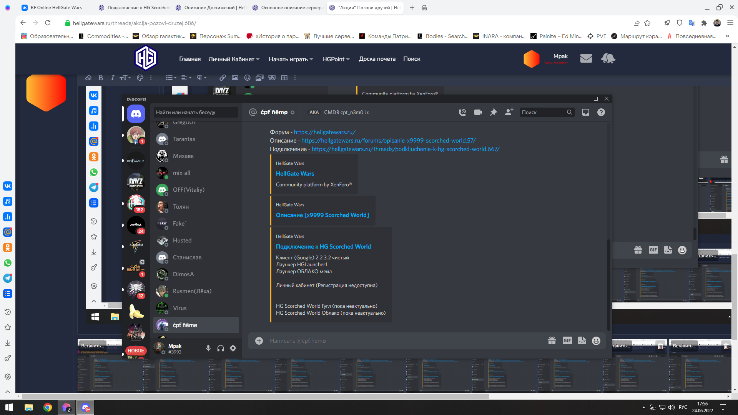Open the text alignment dropdown
The height and width of the screenshot is (415, 738).
click(186, 78)
